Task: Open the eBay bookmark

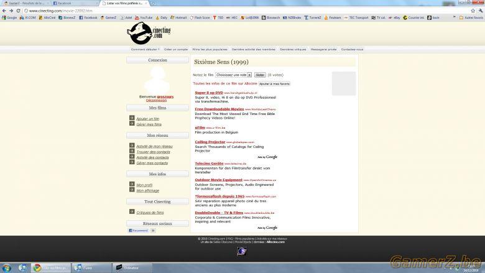Action: [394, 18]
